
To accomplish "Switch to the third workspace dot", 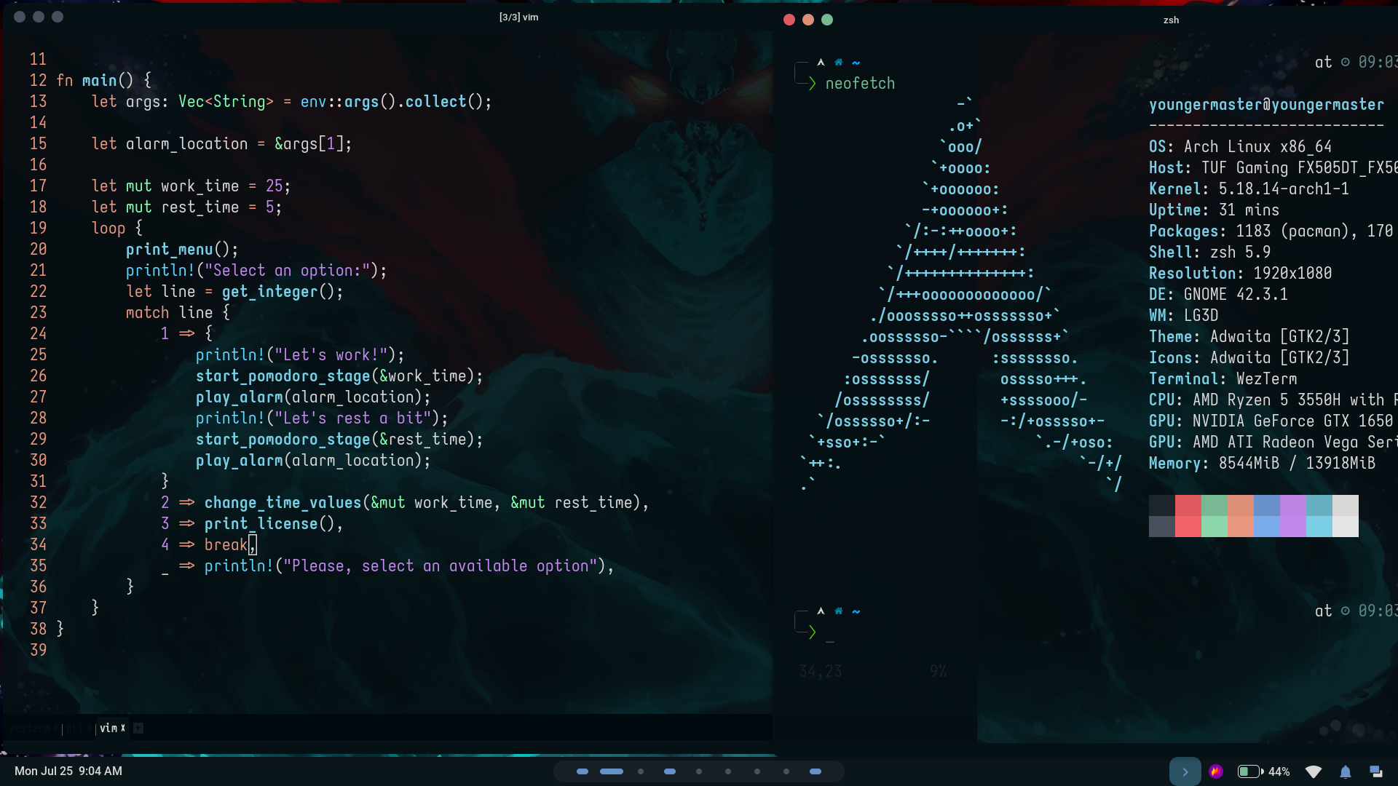I will pos(641,771).
